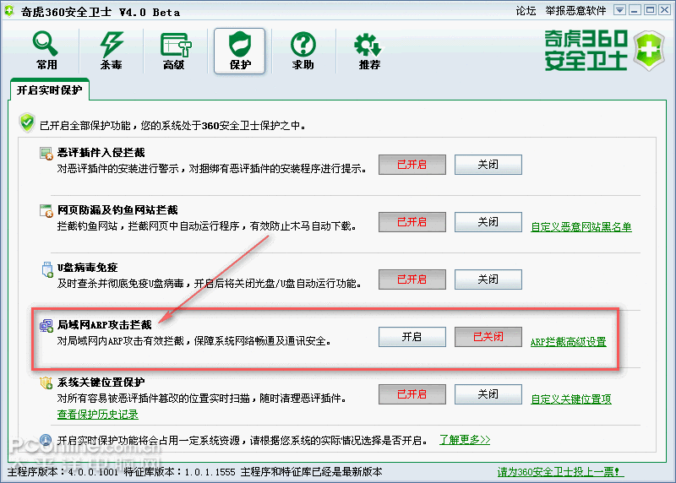Click 请为360安全卫士投上一票 link

tap(559, 472)
